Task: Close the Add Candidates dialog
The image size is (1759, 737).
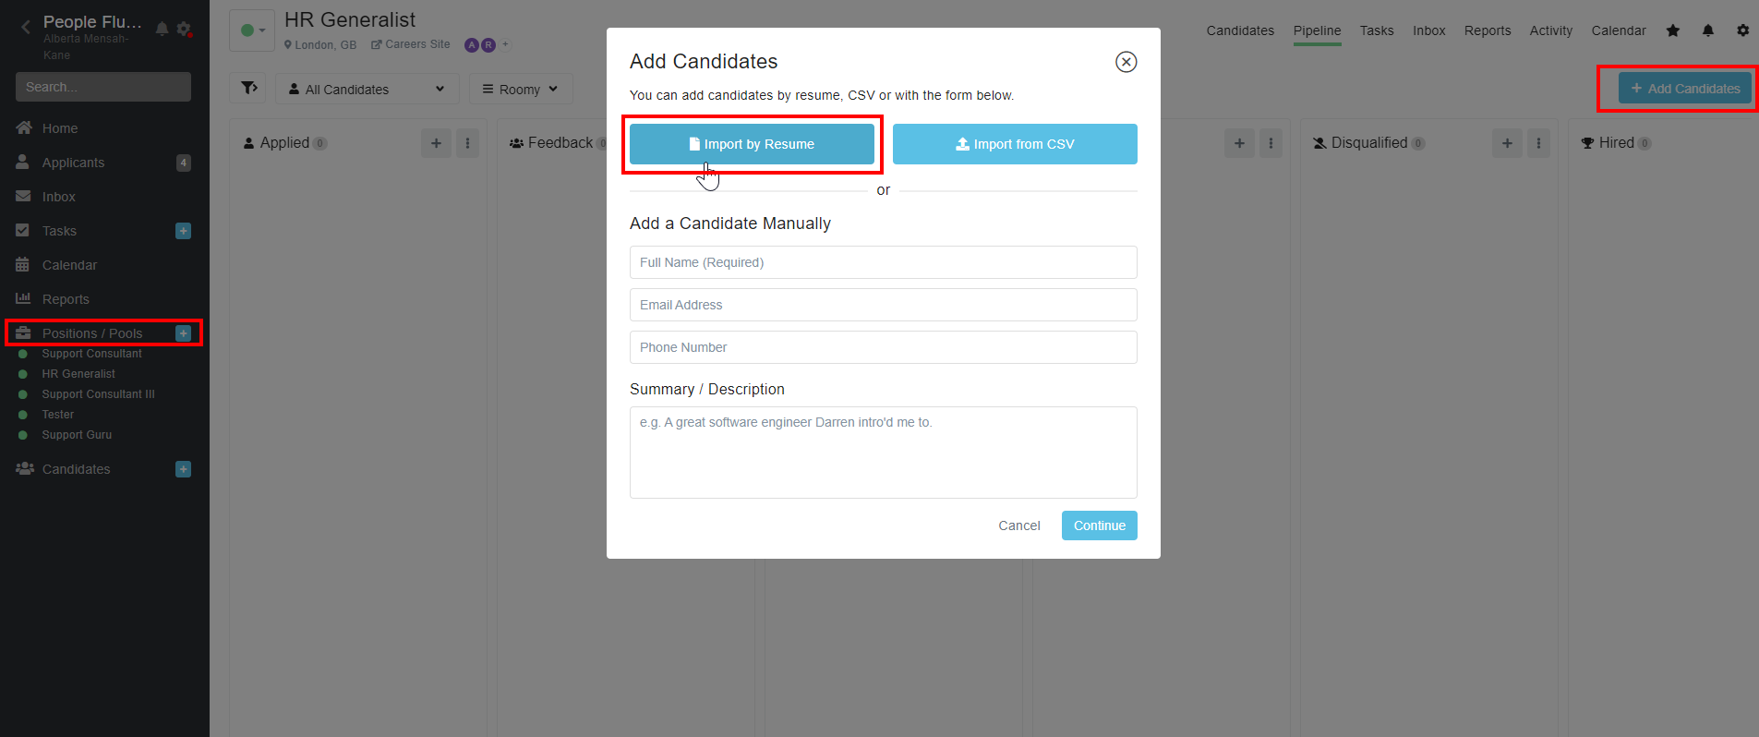Action: [x=1126, y=62]
